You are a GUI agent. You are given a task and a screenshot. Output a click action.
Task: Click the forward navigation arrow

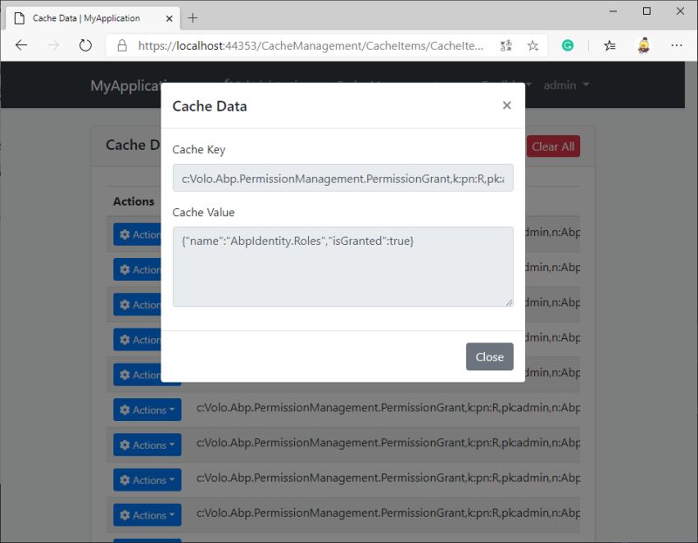pyautogui.click(x=52, y=45)
